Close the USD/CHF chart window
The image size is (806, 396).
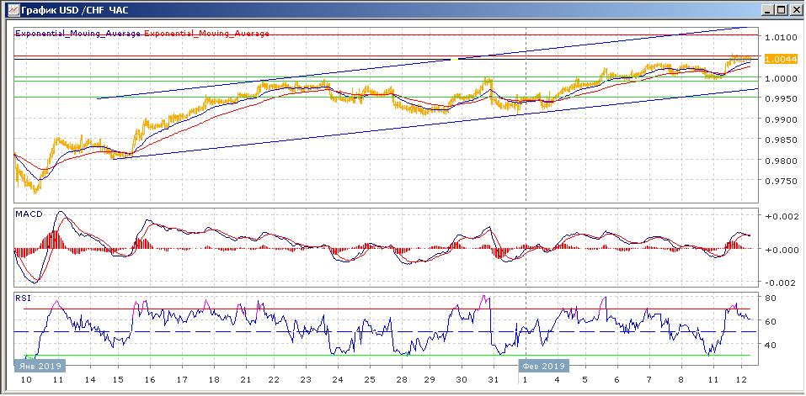tap(795, 10)
